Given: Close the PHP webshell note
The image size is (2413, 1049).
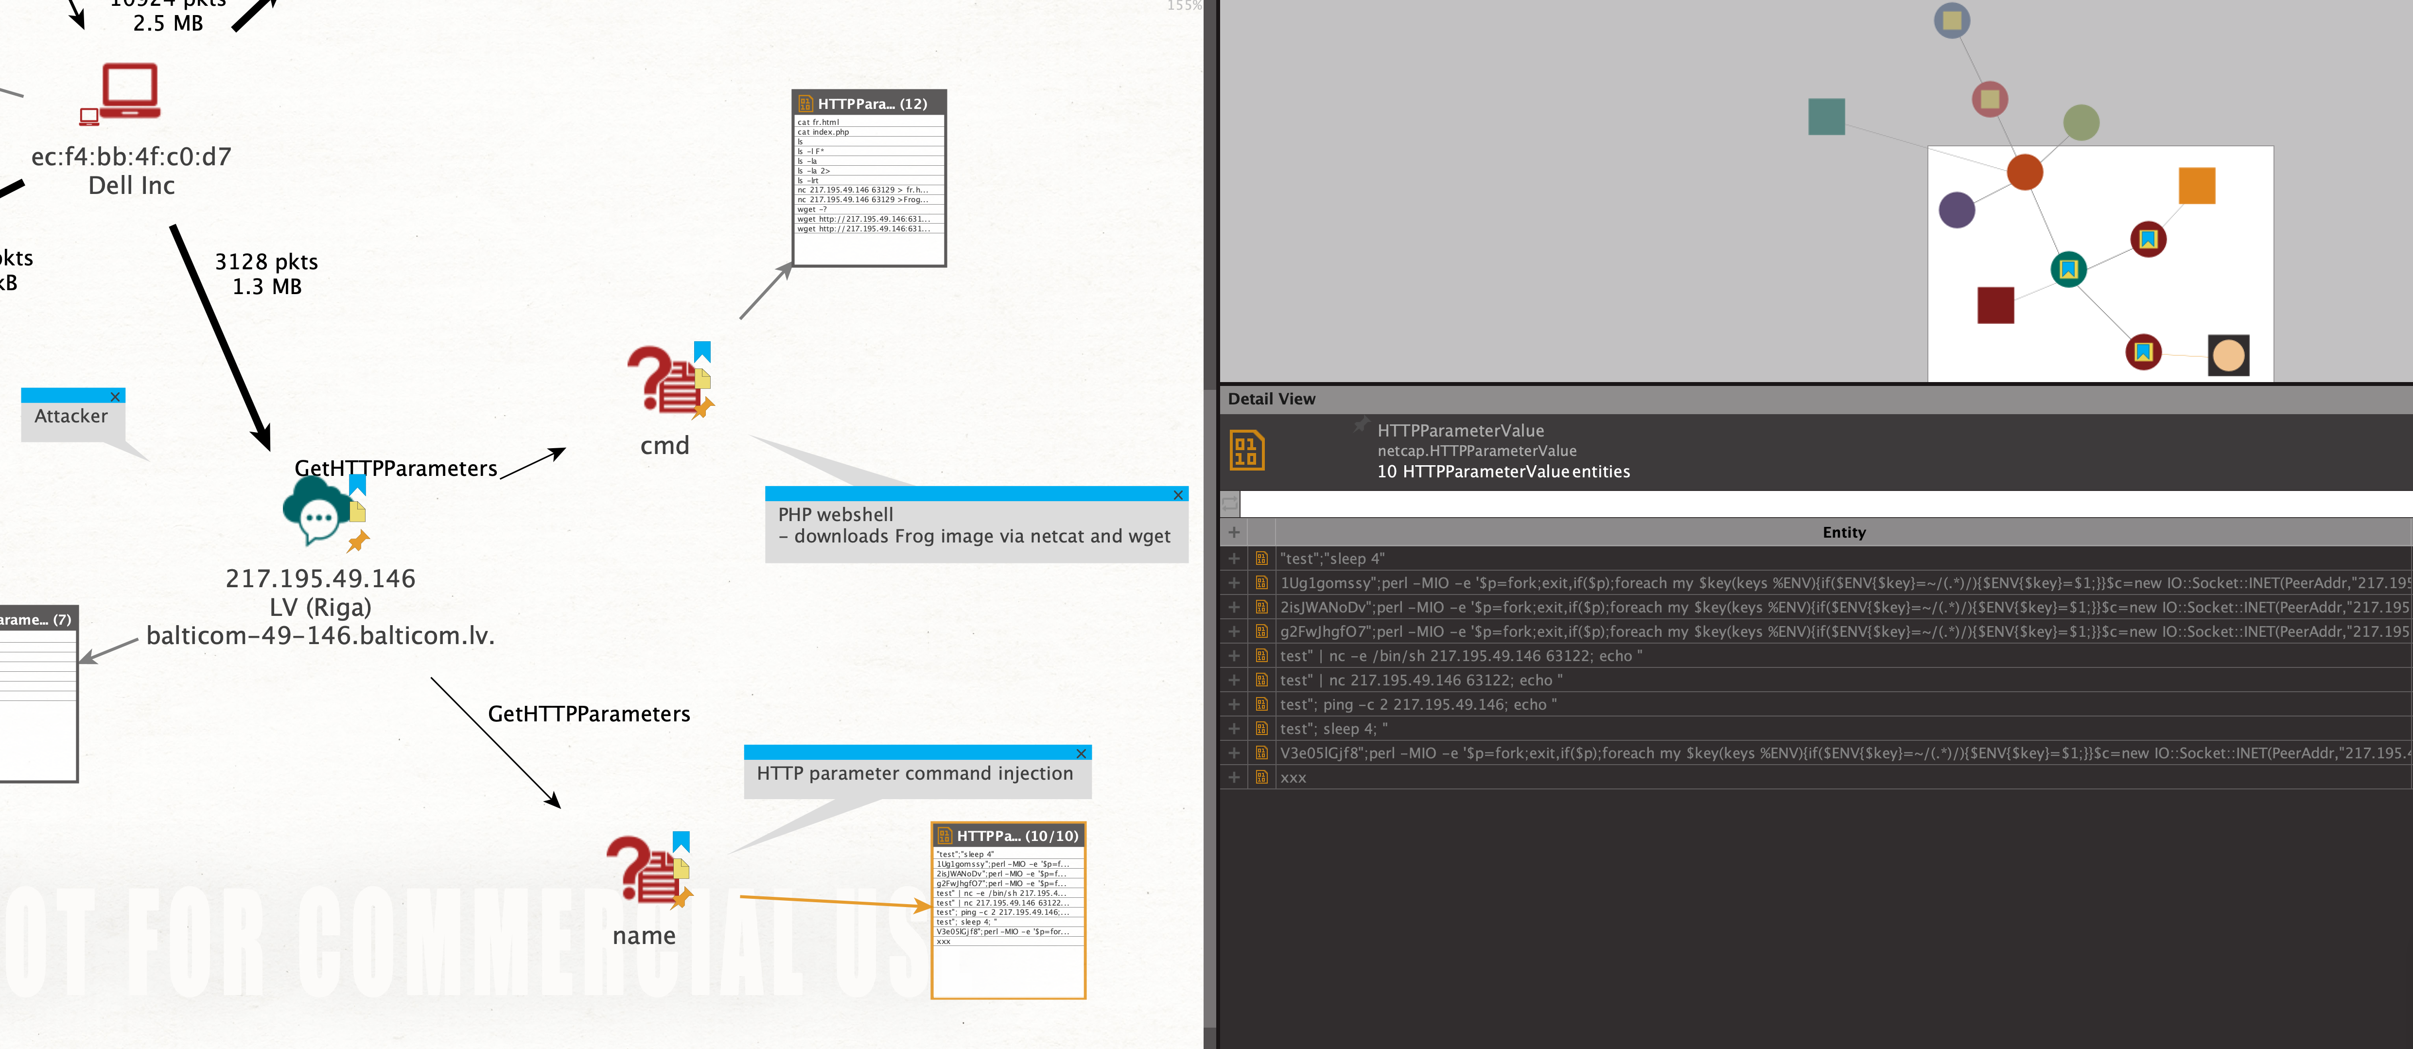Looking at the screenshot, I should tap(1177, 495).
